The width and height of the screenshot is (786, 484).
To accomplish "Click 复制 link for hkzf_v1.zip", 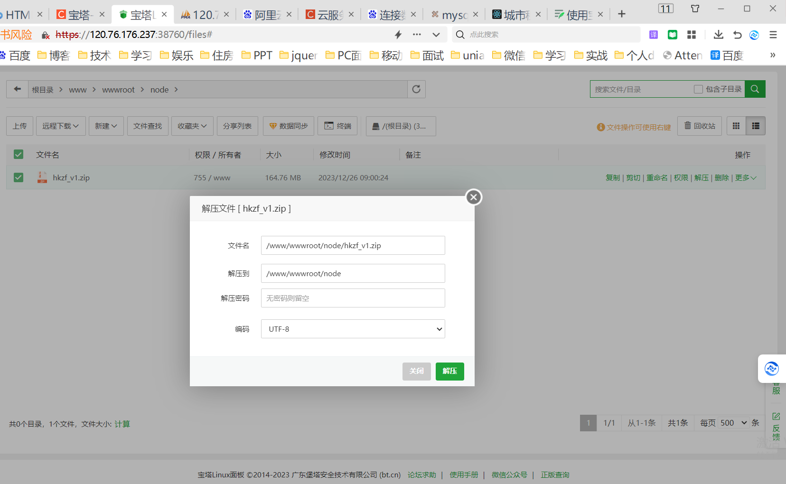I will 613,177.
